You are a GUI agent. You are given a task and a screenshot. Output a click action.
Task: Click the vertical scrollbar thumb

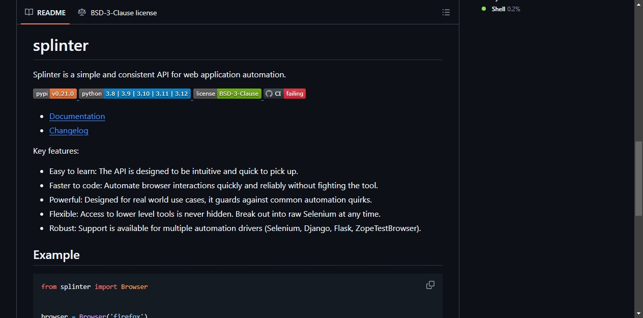pos(638,179)
